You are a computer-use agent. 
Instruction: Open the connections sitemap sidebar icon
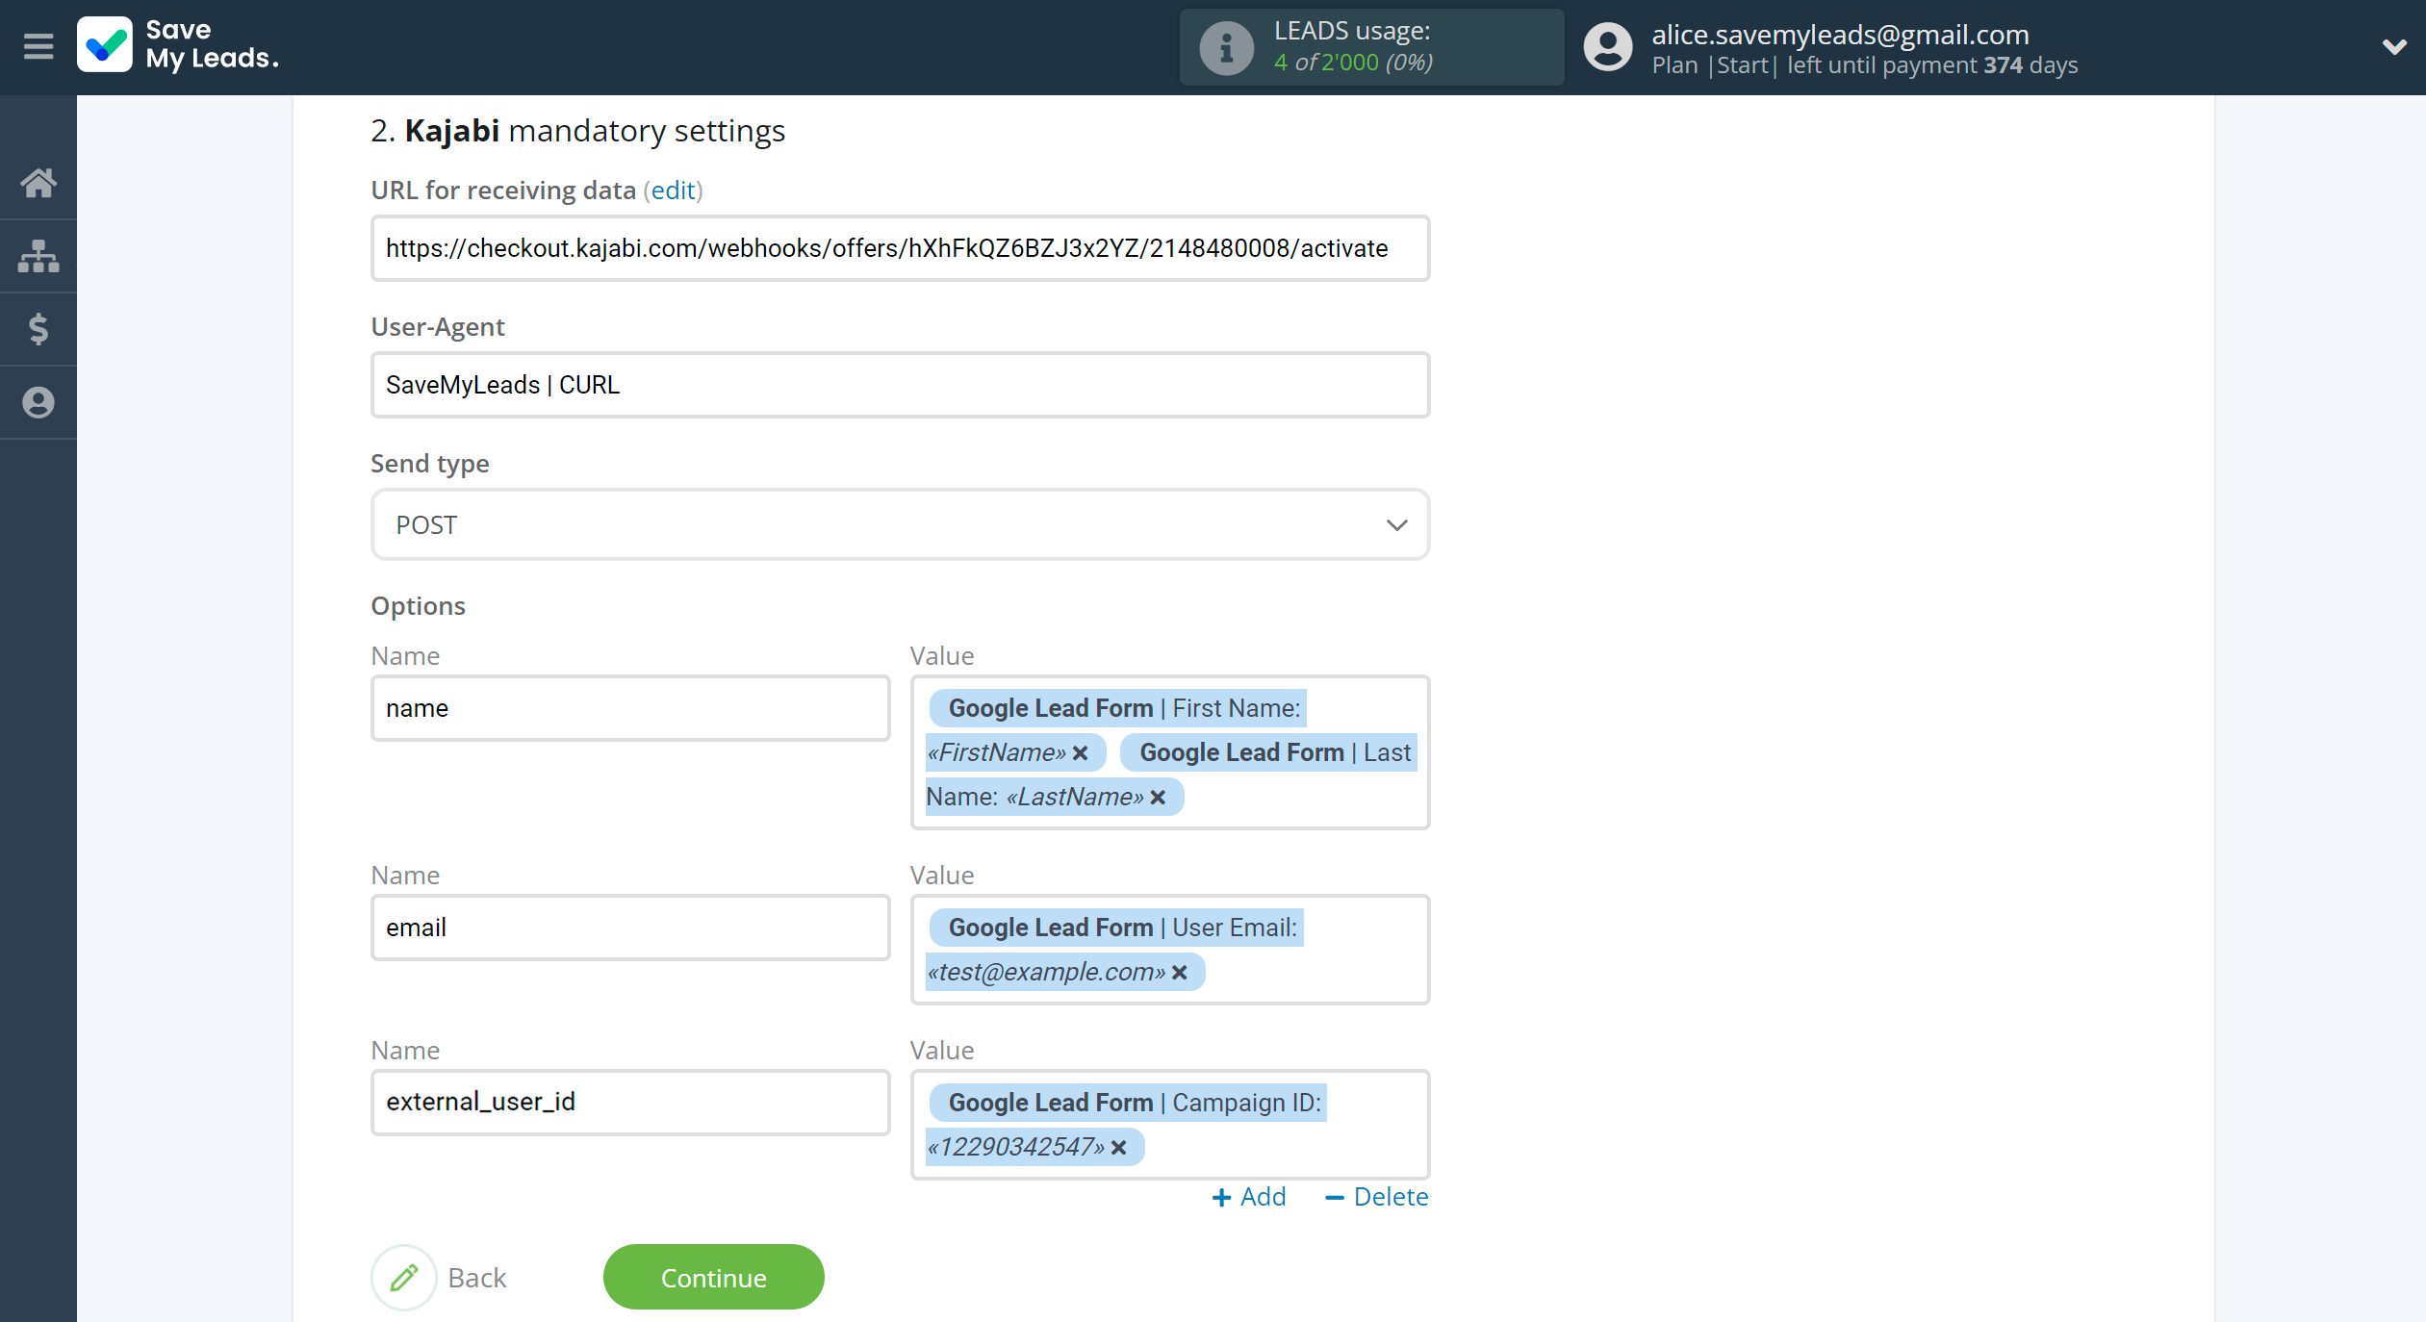(x=38, y=256)
